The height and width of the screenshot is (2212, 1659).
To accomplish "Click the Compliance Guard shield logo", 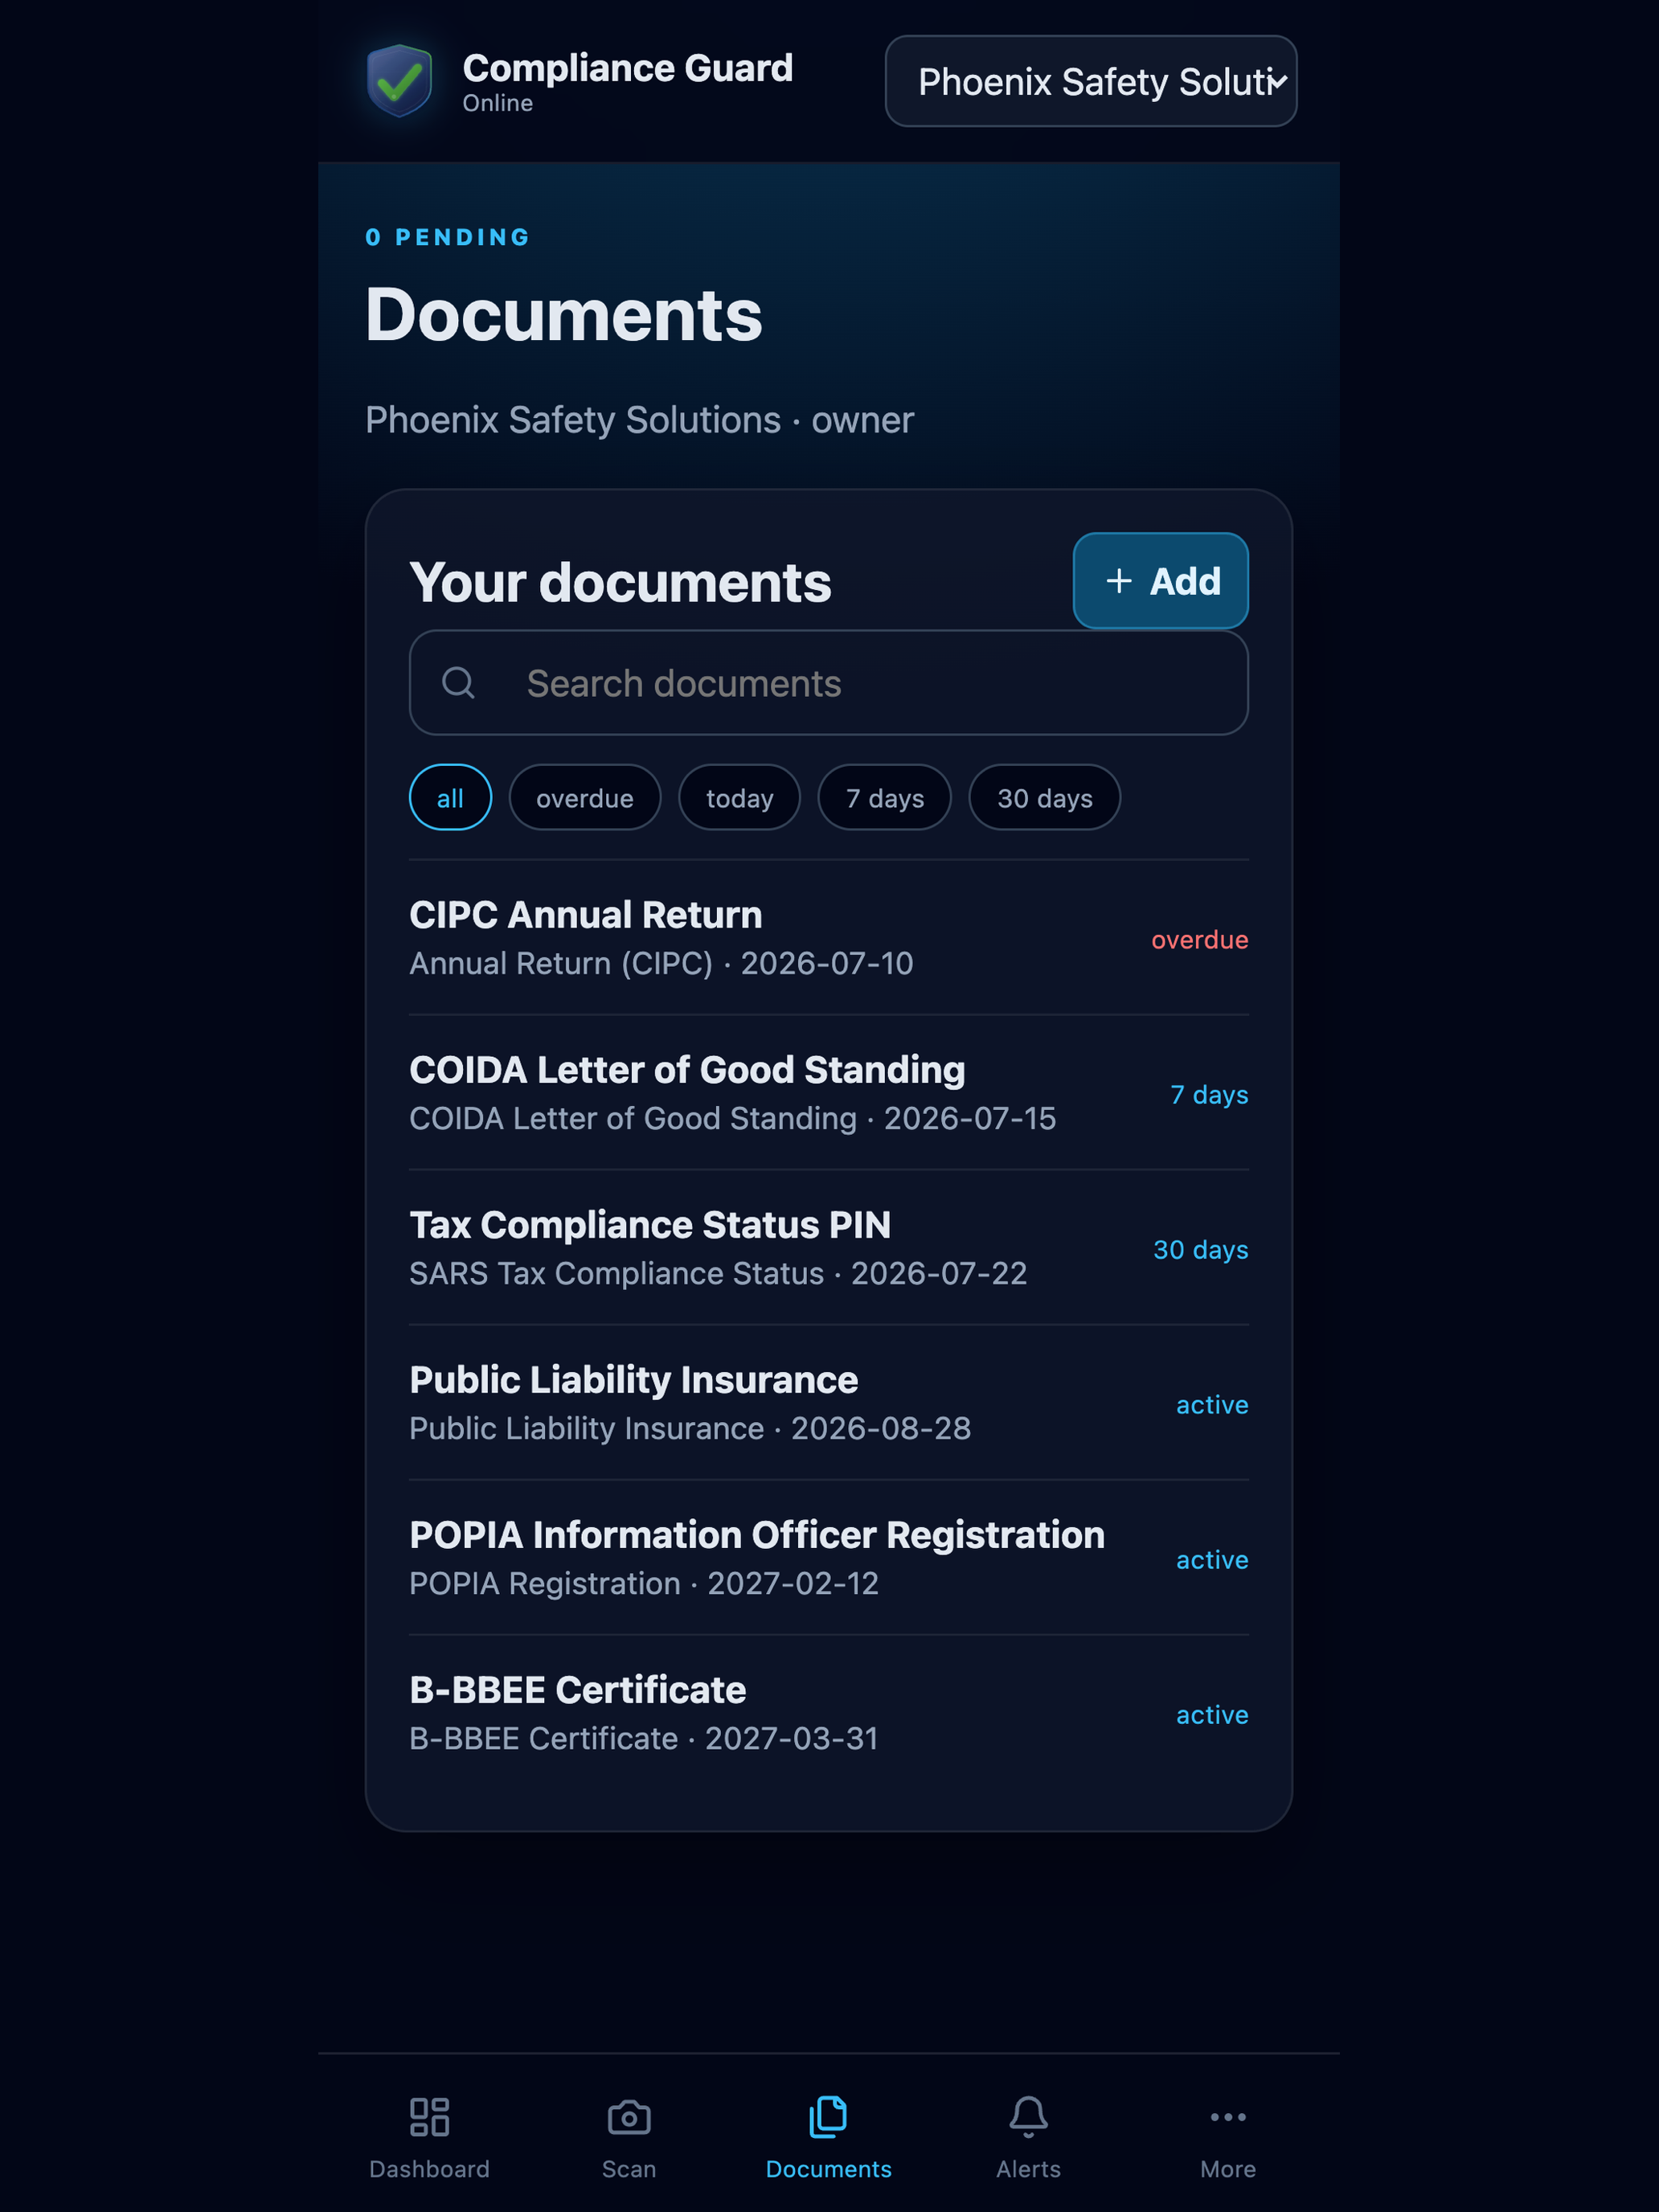I will click(399, 80).
